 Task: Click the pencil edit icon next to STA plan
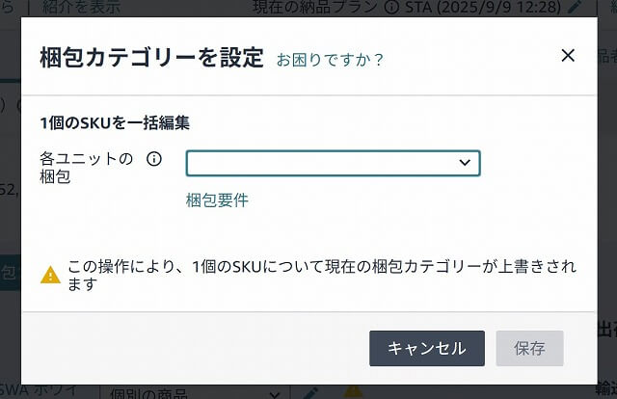pos(576,7)
